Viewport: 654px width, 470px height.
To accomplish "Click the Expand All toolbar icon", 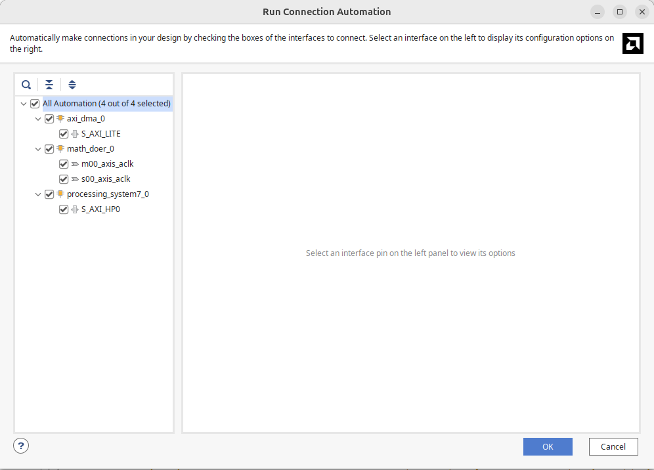I will click(72, 85).
